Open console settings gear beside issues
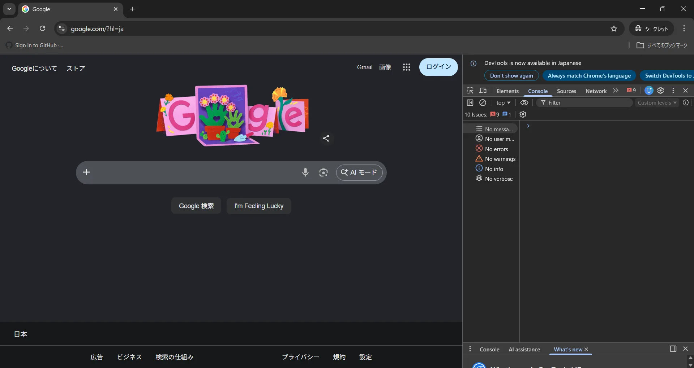Screen dimensions: 694x368 point(523,114)
